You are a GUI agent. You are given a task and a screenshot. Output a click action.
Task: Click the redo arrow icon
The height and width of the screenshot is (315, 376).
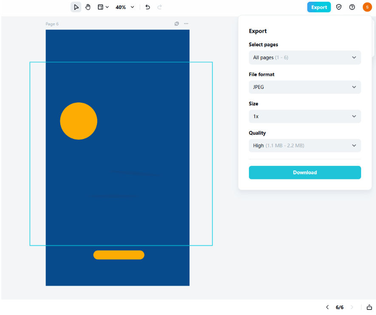point(160,7)
